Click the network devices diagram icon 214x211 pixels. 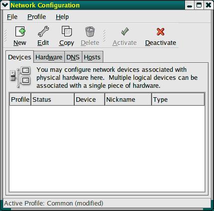coord(20,77)
